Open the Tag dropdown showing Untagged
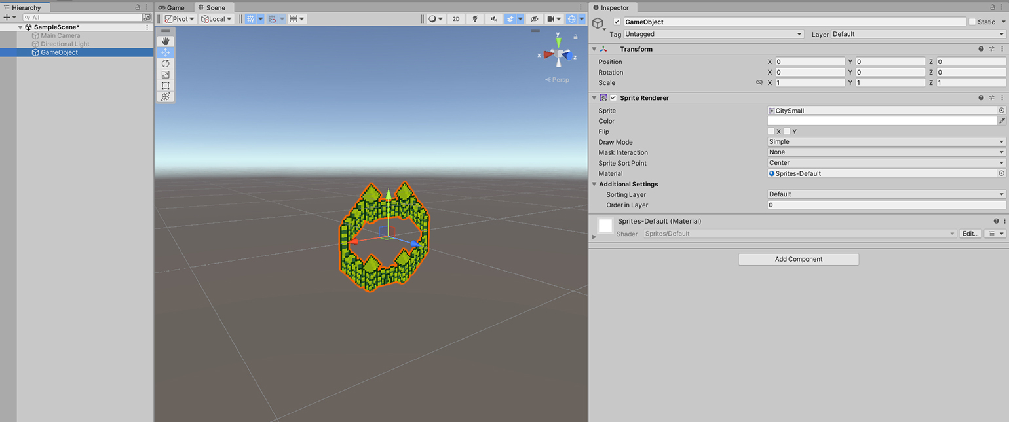Viewport: 1009px width, 422px height. [x=714, y=34]
